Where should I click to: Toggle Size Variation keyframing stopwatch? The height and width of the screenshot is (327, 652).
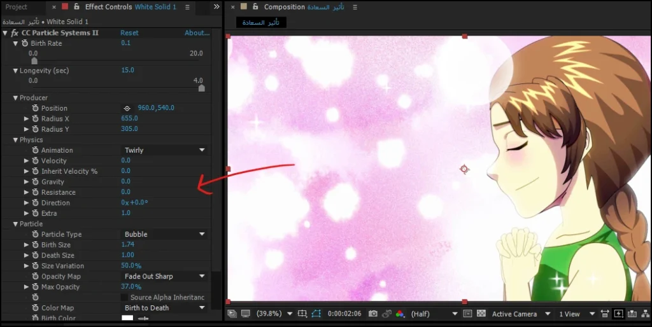36,266
